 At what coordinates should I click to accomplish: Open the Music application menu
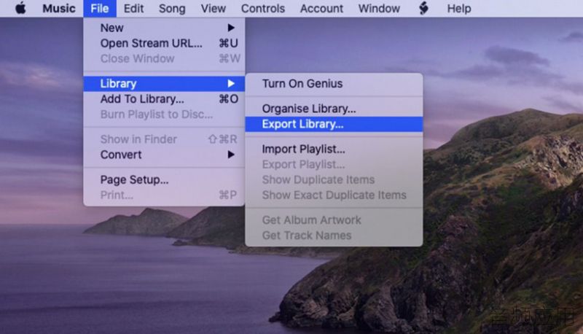[59, 8]
